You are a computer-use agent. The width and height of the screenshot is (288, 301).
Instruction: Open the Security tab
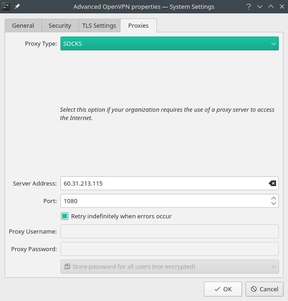tap(60, 26)
